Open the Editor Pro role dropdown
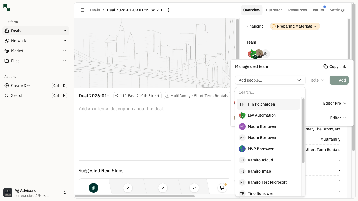The width and height of the screenshot is (358, 201). (335, 103)
